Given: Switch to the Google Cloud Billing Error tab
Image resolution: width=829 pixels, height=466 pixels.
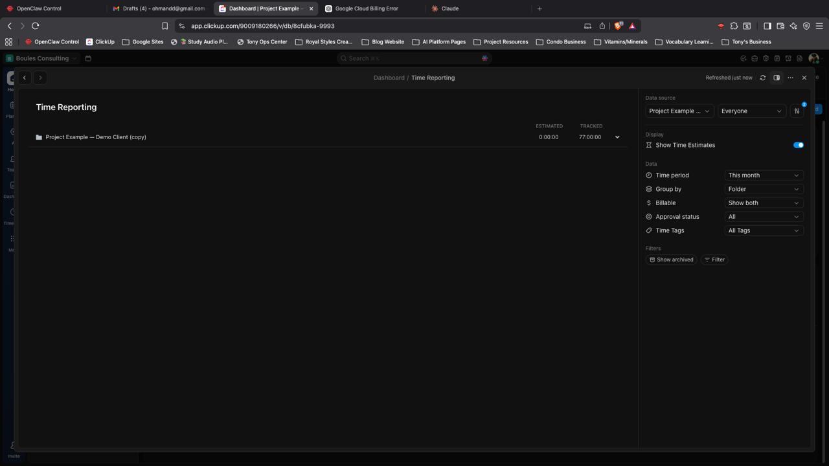Looking at the screenshot, I should [x=367, y=8].
